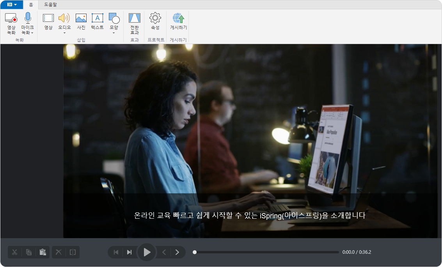442x267 pixels.
Task: Click the playback seek bar handle
Action: (x=195, y=252)
